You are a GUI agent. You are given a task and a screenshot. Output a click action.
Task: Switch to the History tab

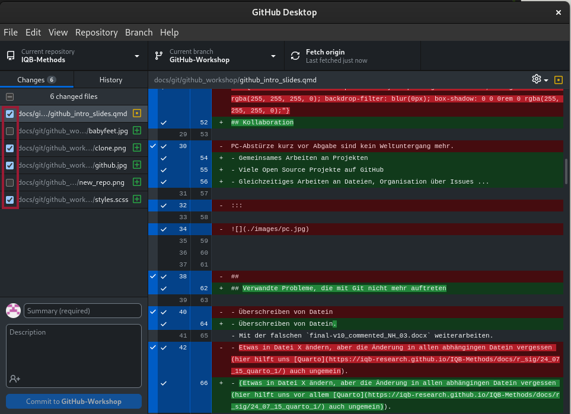[x=110, y=80]
